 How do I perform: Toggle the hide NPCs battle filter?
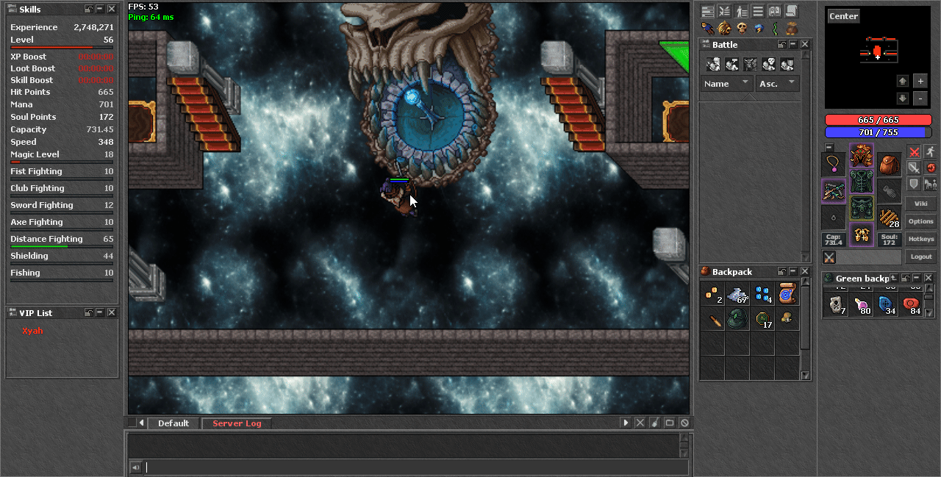pos(731,65)
